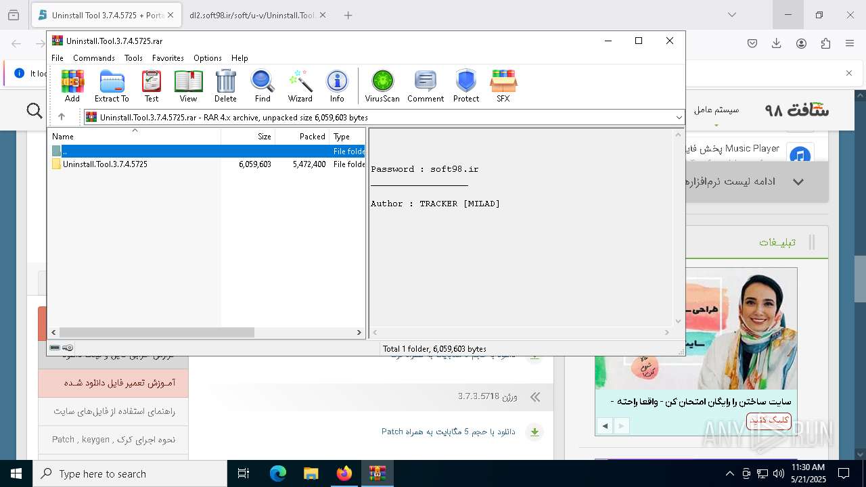Open the Favorites menu
The height and width of the screenshot is (487, 866).
coord(168,58)
